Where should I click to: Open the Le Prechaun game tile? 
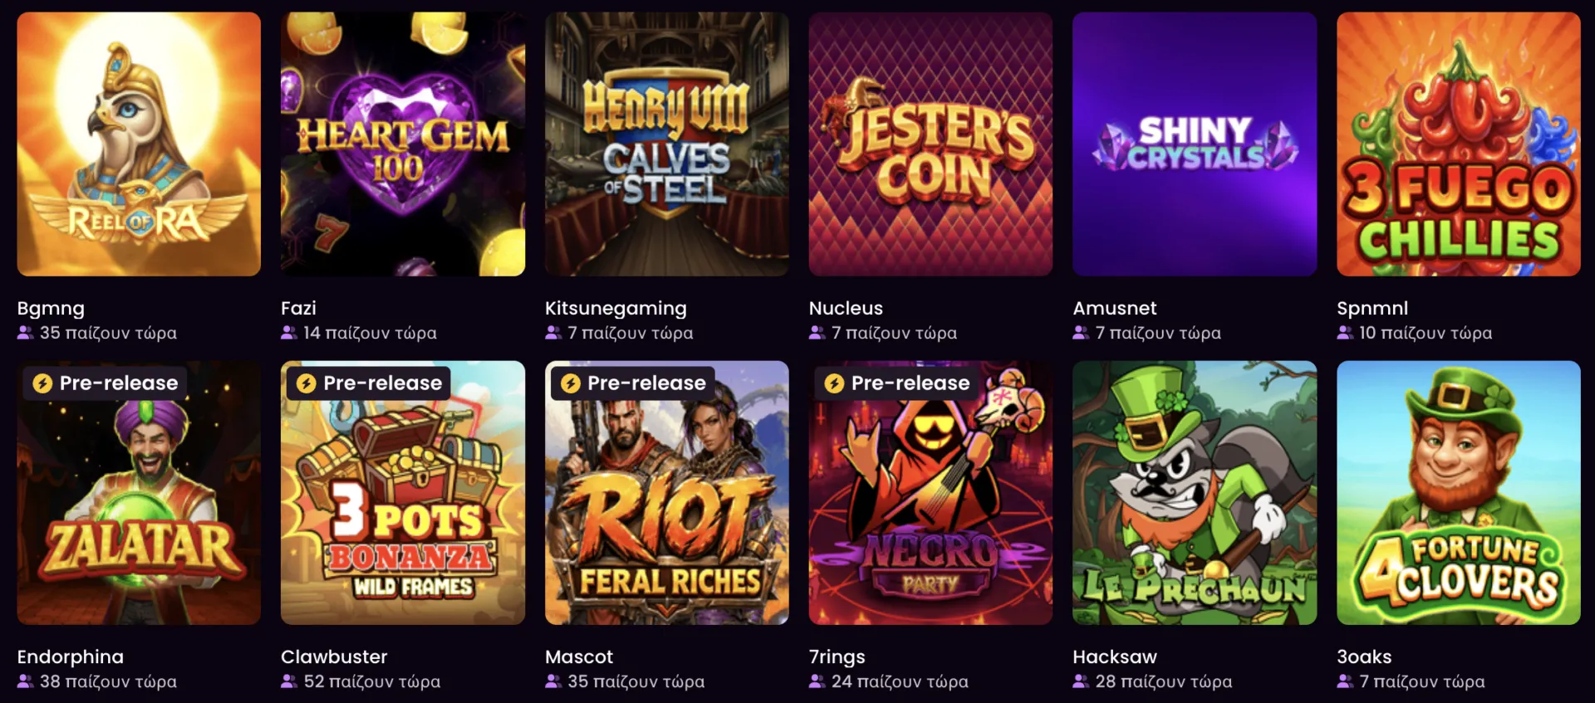click(x=1195, y=492)
